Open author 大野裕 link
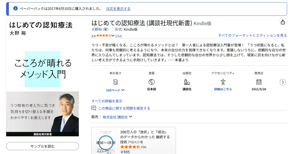Viewport: 291px width, 154px height. click(97, 30)
